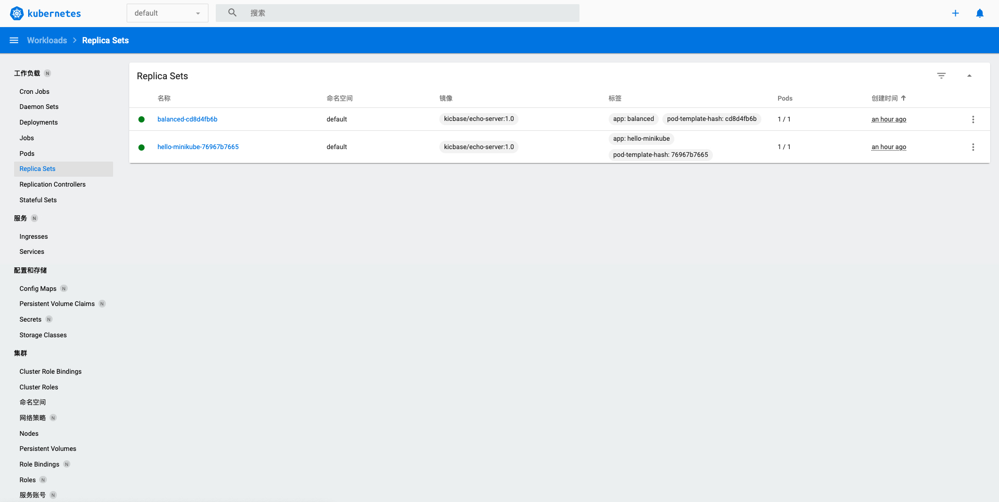Image resolution: width=999 pixels, height=502 pixels.
Task: Open Roles in sidebar
Action: [28, 480]
